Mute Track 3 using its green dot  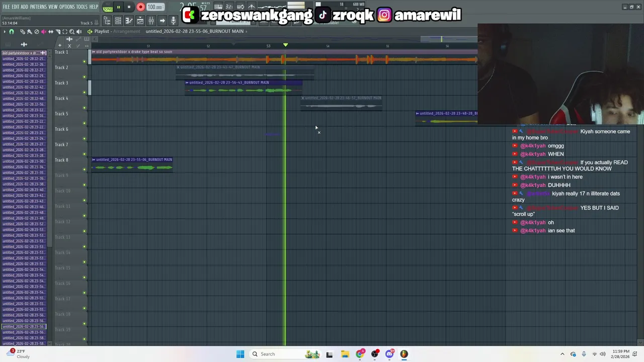tap(85, 93)
